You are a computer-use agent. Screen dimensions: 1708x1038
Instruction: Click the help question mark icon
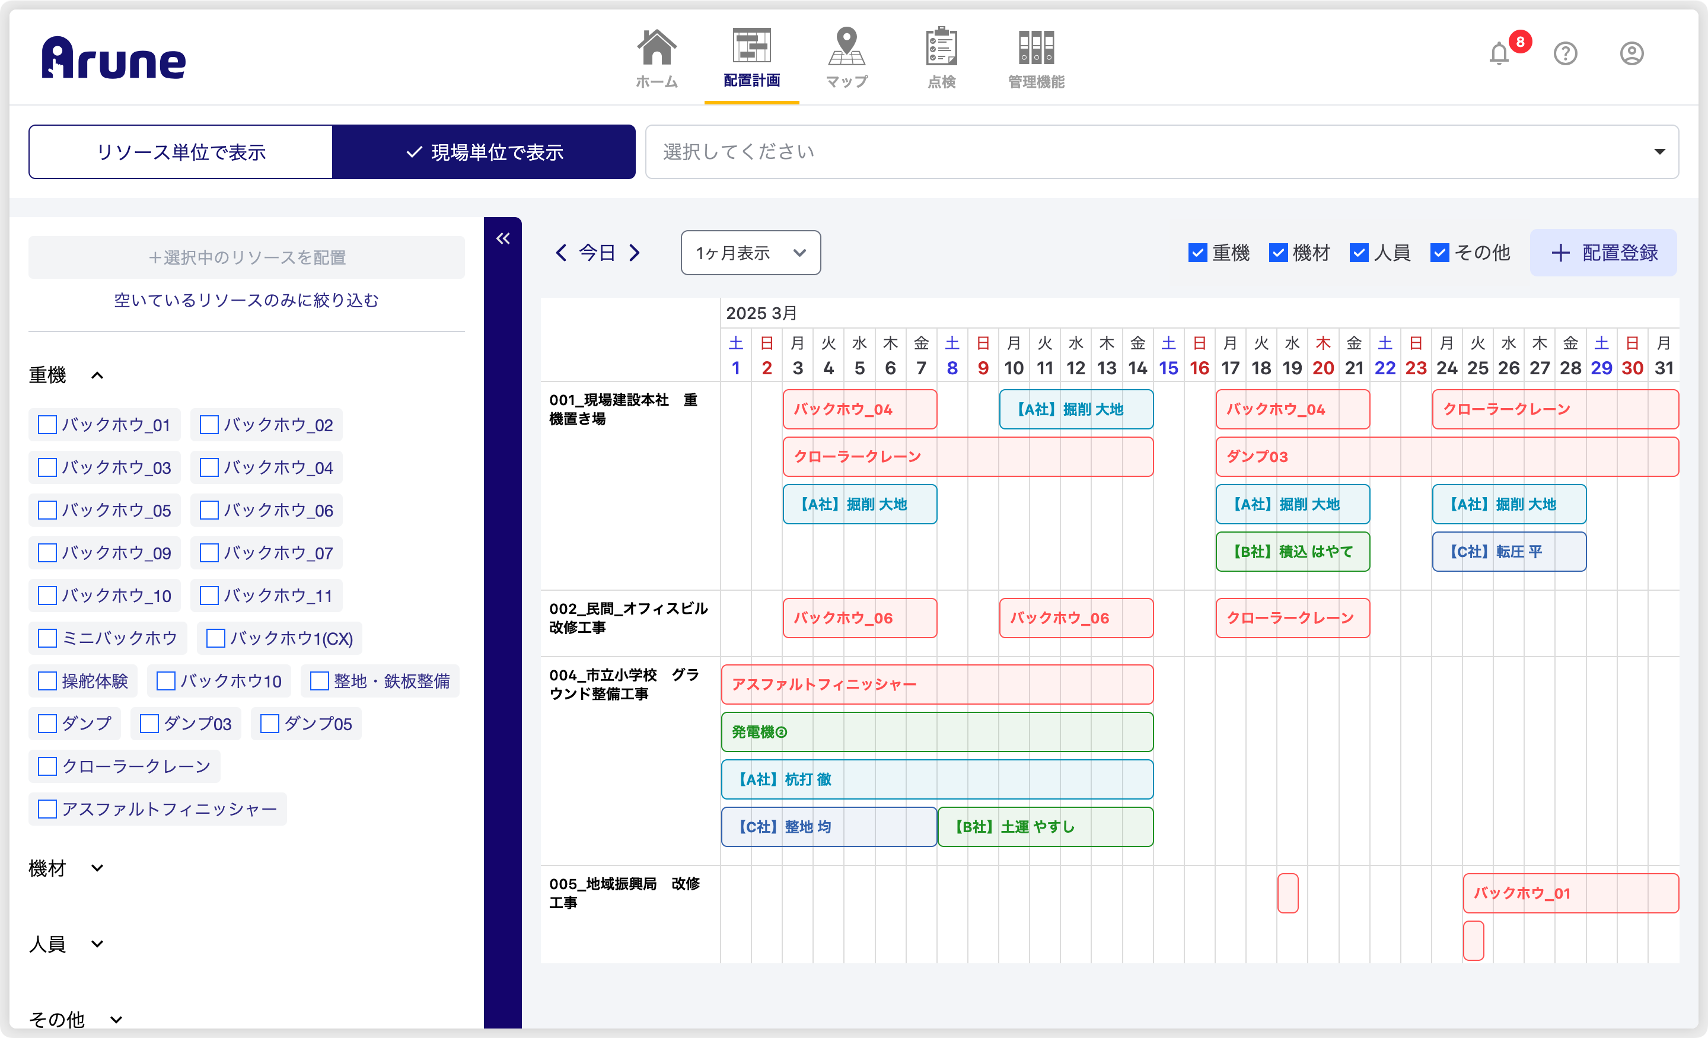click(x=1565, y=53)
